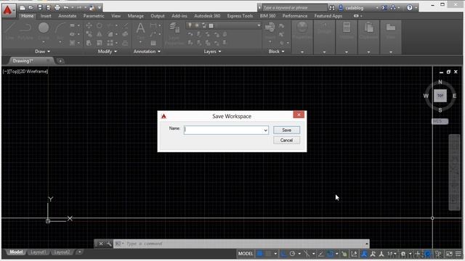Image resolution: width=465 pixels, height=261 pixels.
Task: Click the New file icon in quick access
Action: [x=23, y=7]
